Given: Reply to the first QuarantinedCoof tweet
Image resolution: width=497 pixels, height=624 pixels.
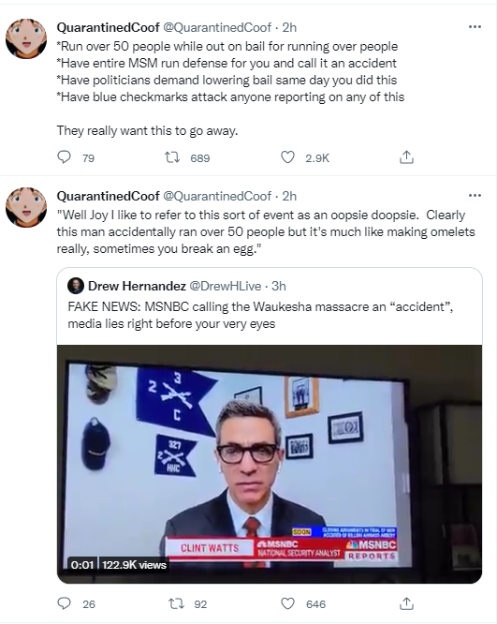Looking at the screenshot, I should (64, 157).
